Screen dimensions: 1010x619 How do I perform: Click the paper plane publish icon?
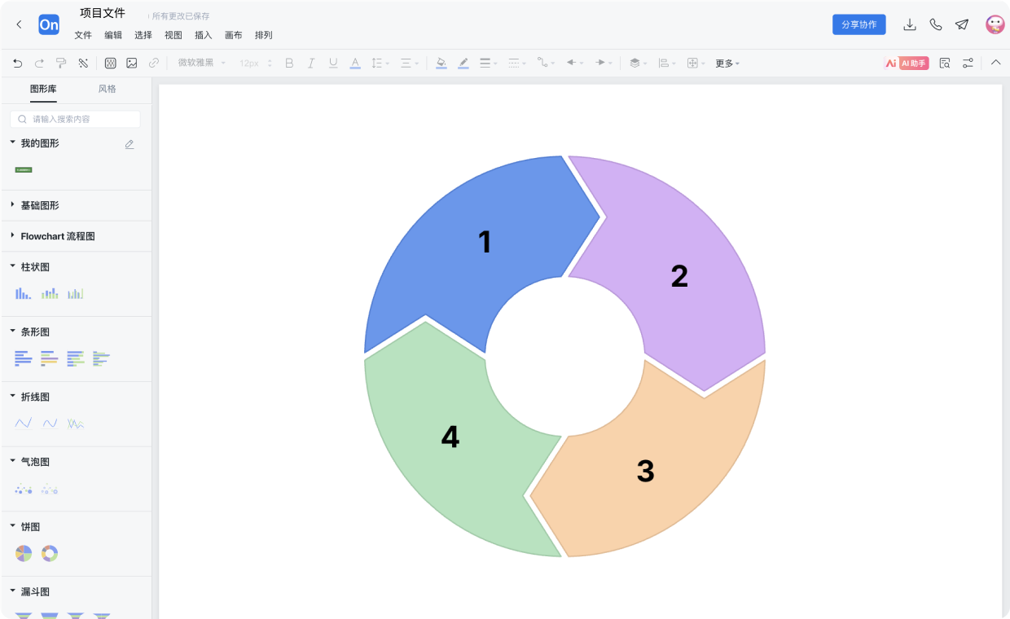(962, 24)
